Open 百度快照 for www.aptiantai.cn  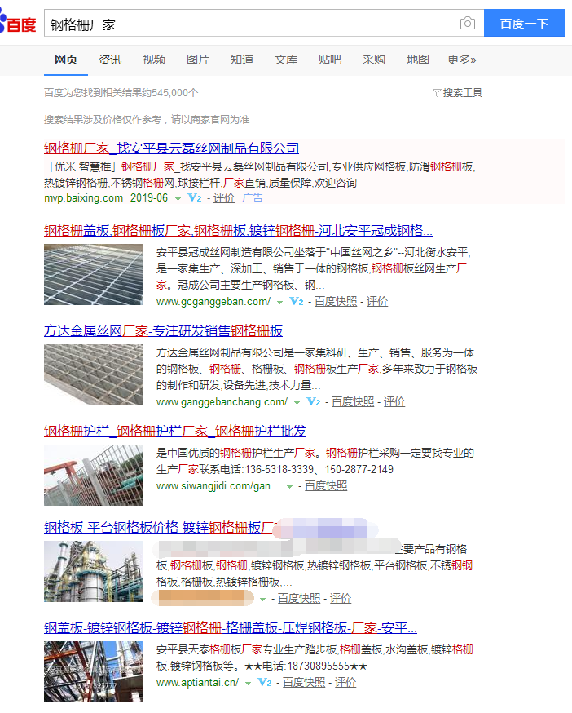pyautogui.click(x=304, y=683)
